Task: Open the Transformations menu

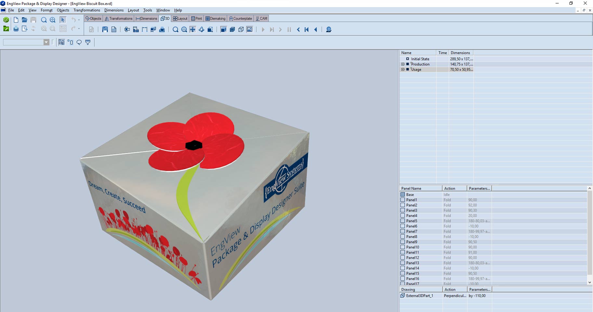Action: (x=87, y=10)
